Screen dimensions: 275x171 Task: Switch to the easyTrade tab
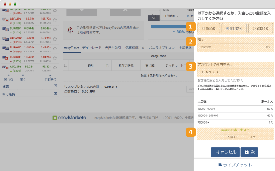[72, 47]
